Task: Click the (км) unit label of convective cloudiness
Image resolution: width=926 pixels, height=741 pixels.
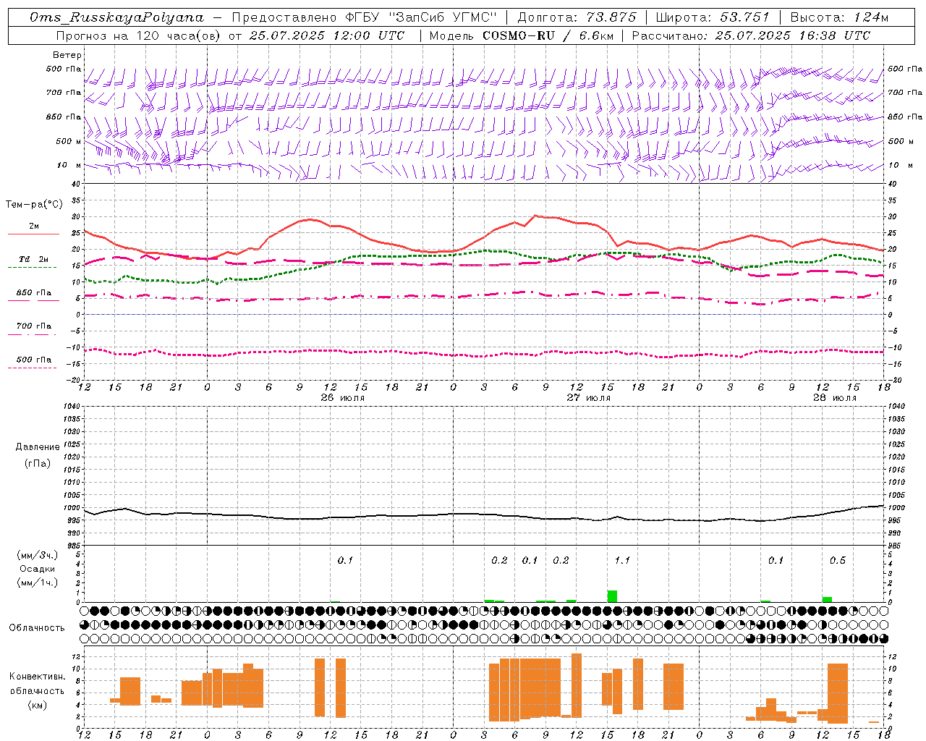Action: [x=38, y=704]
